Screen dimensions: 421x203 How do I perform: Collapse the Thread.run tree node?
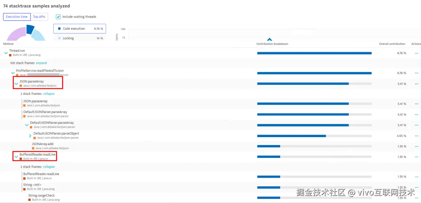click(x=6, y=53)
